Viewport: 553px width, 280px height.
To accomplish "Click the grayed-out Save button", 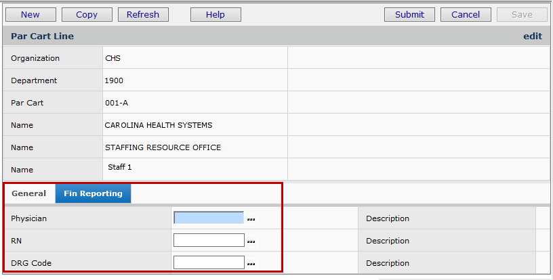I will (x=522, y=14).
